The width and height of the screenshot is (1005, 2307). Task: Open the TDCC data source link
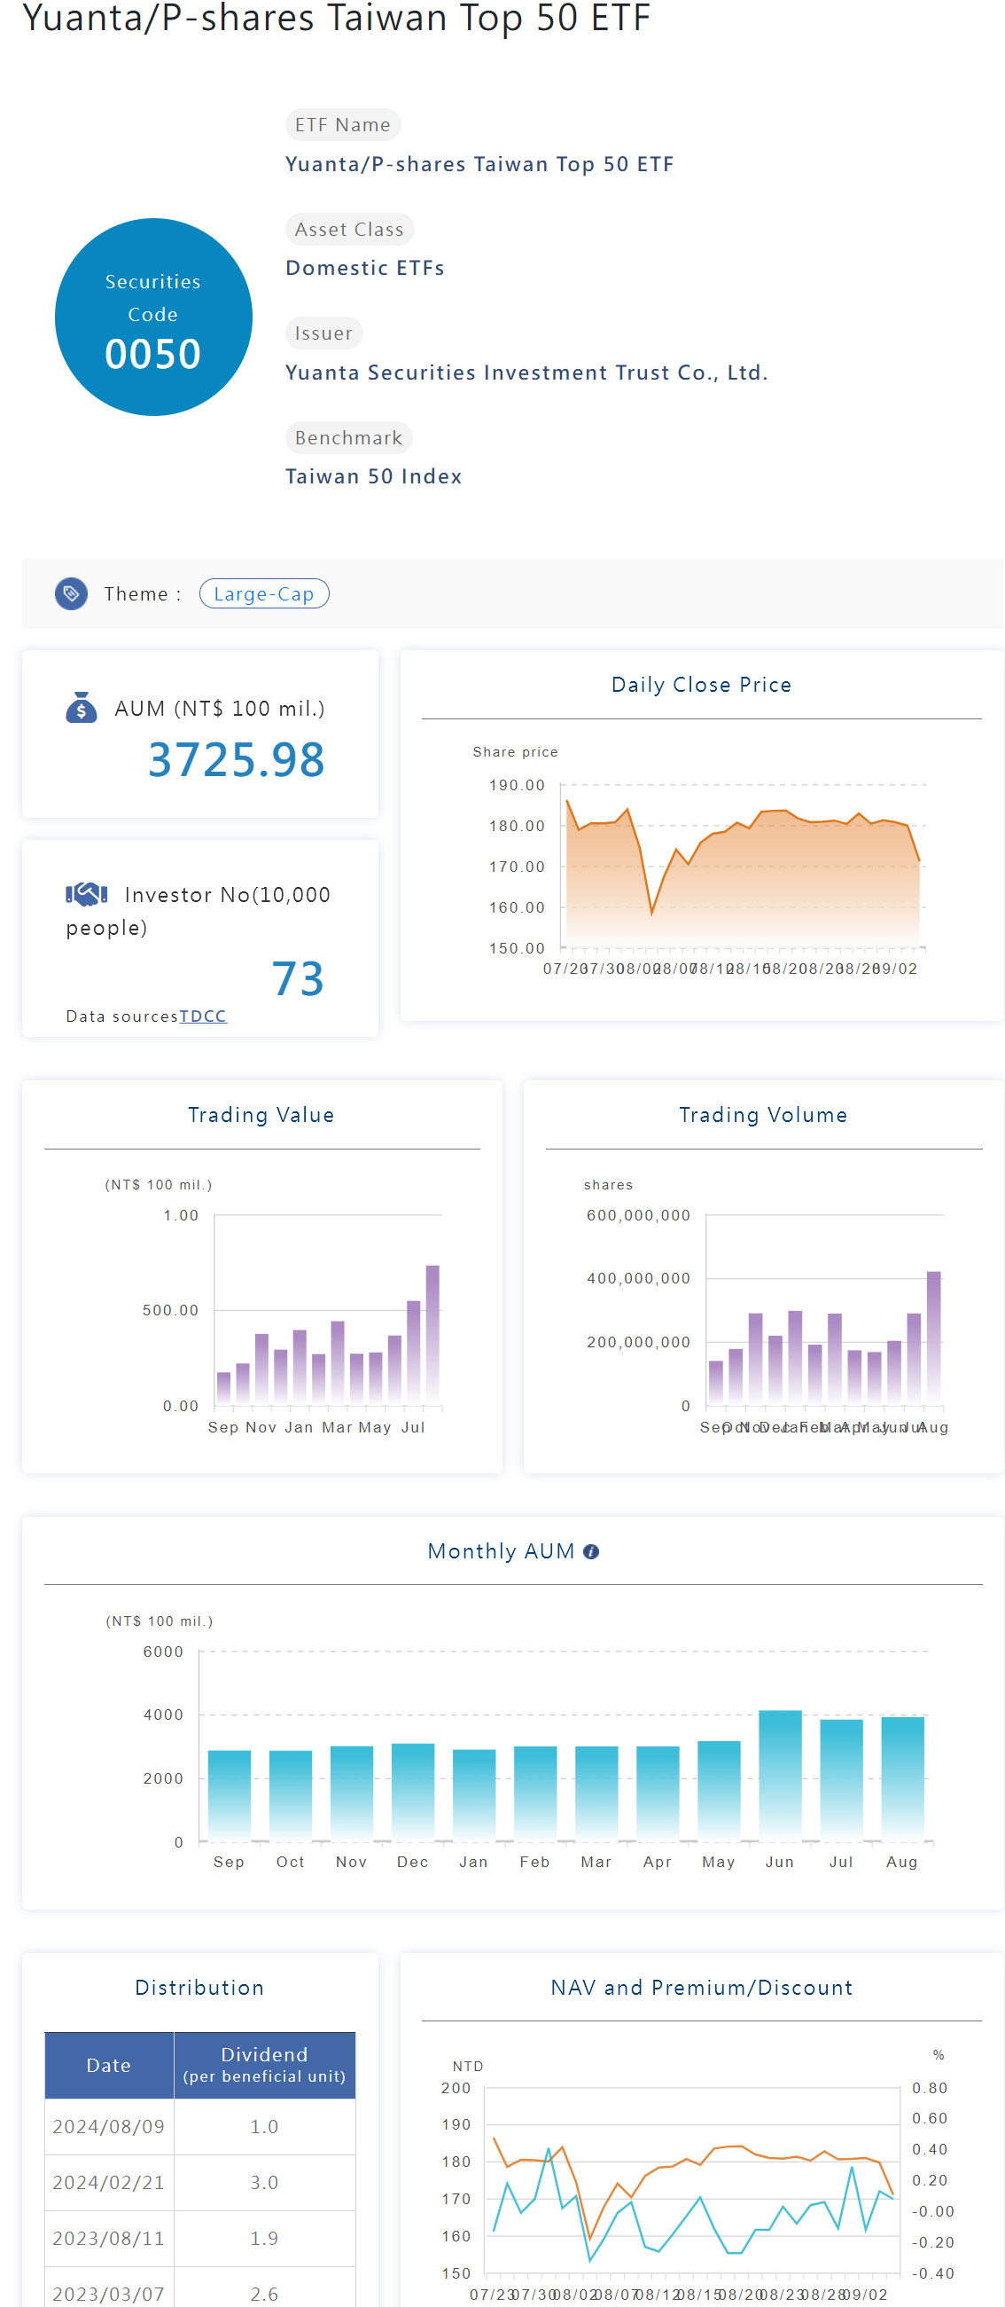(x=202, y=1016)
